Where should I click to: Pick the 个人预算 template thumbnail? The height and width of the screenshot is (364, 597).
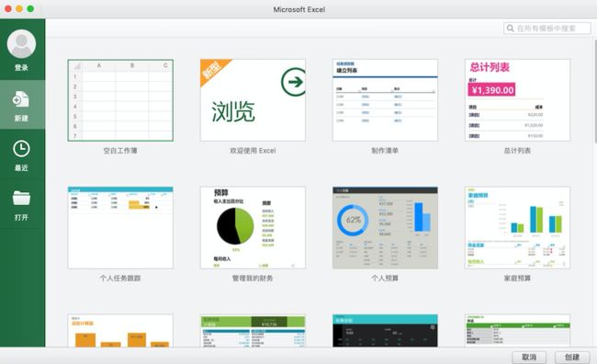pos(385,228)
